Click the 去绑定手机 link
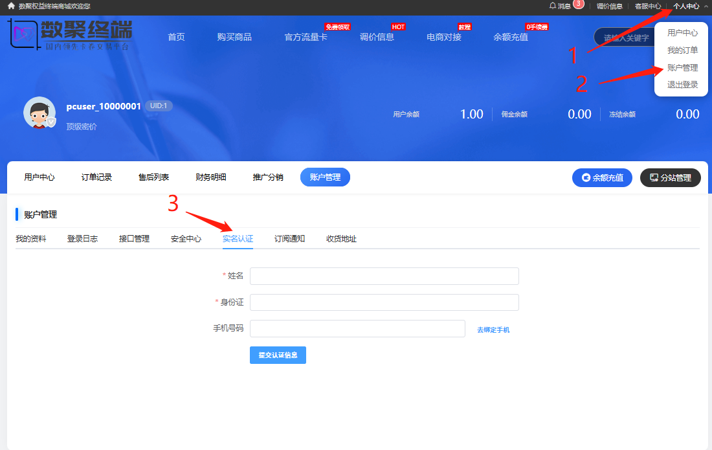Viewport: 712px width, 450px height. point(493,330)
